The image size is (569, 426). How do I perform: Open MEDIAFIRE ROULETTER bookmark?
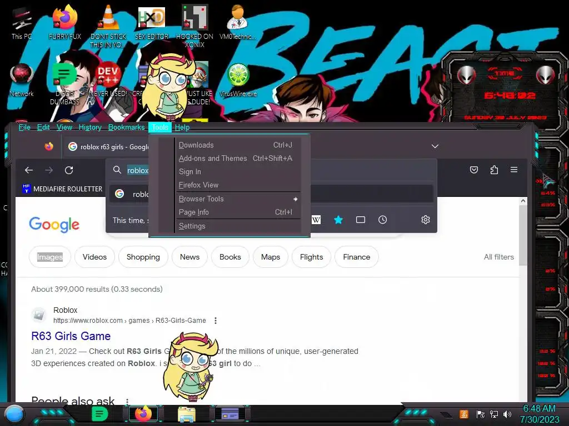point(62,189)
